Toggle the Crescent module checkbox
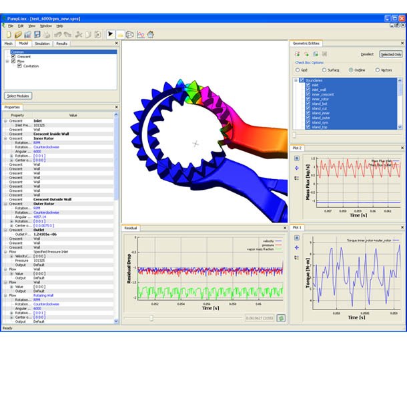 13,56
